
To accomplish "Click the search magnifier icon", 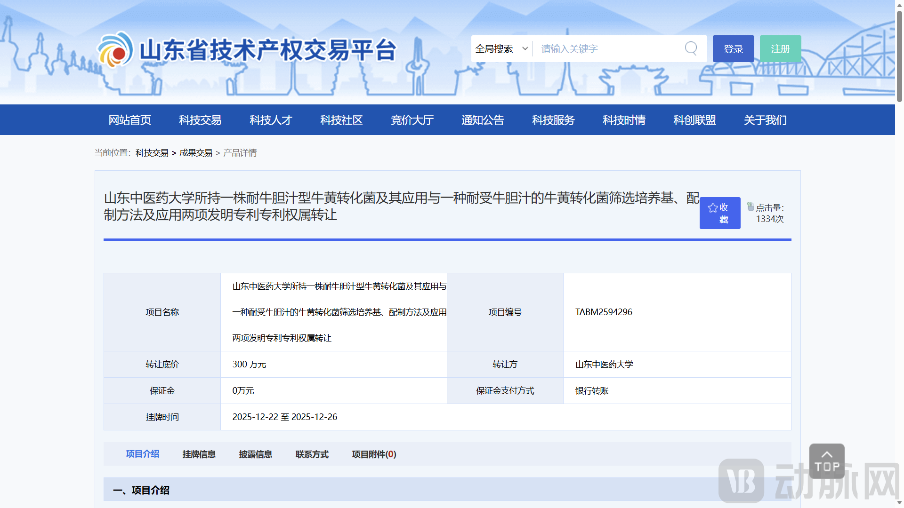I will click(690, 48).
